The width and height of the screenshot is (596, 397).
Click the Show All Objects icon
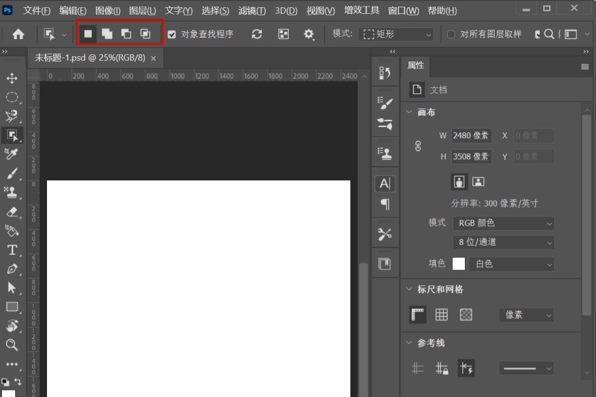pyautogui.click(x=283, y=34)
